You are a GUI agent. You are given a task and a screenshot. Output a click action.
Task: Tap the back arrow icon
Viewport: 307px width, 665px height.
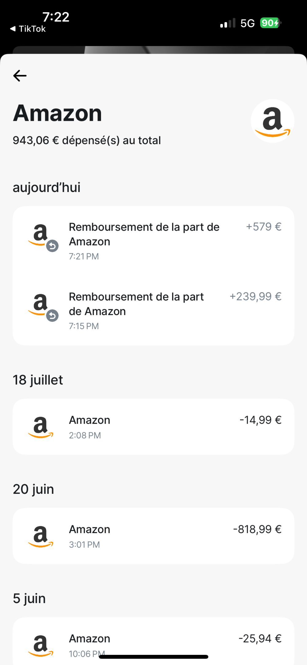[20, 76]
